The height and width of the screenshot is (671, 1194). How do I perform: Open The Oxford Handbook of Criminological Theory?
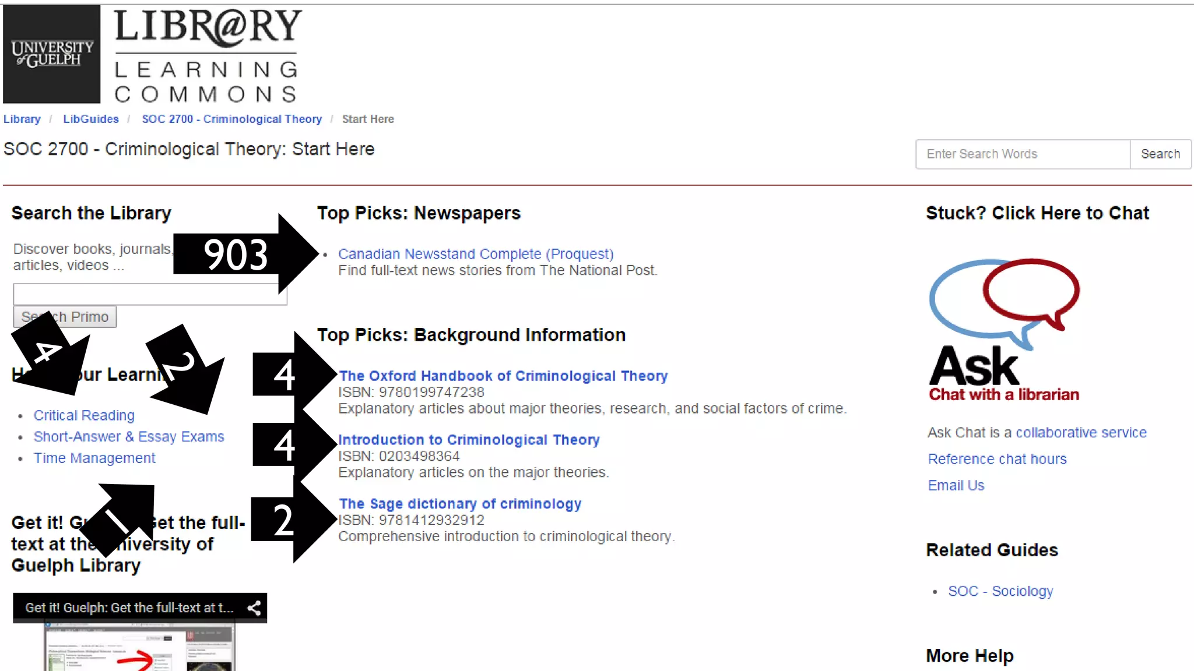(x=504, y=376)
